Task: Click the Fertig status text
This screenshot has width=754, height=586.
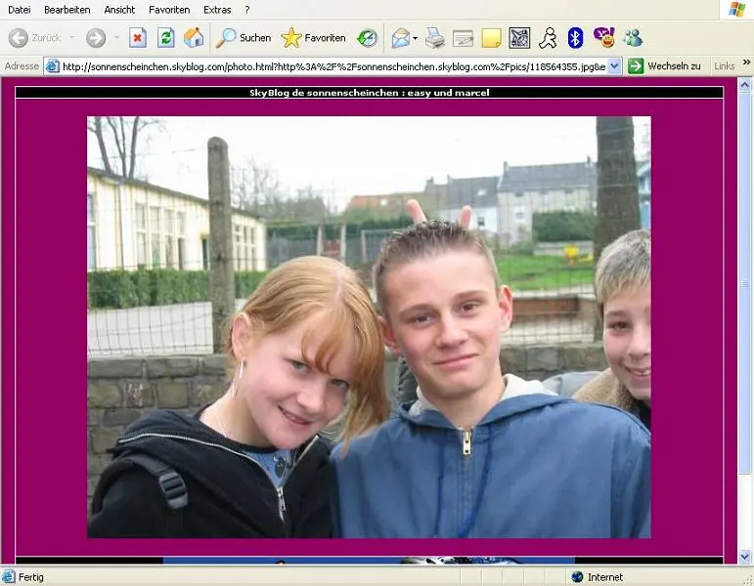Action: [30, 577]
